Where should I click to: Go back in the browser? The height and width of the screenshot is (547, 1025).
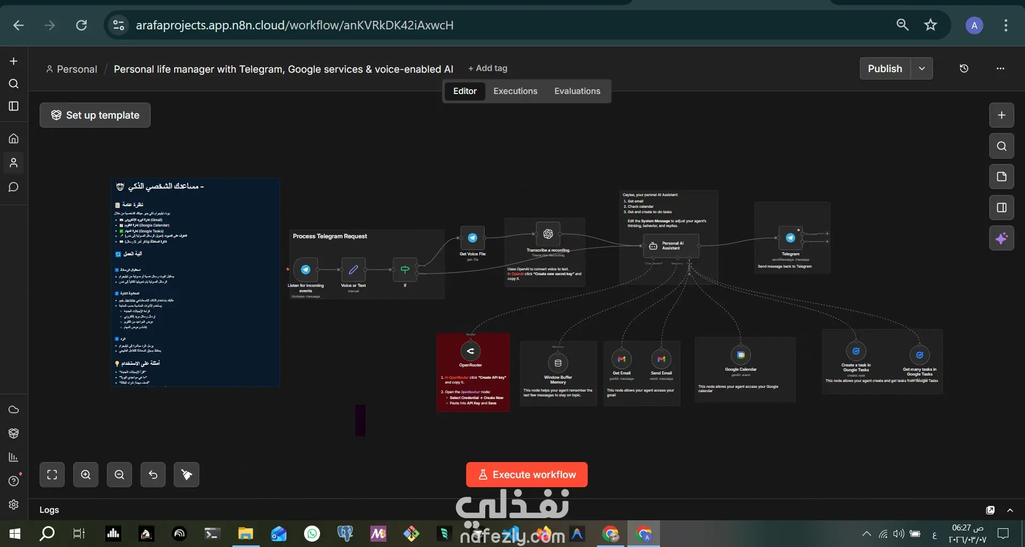click(19, 25)
